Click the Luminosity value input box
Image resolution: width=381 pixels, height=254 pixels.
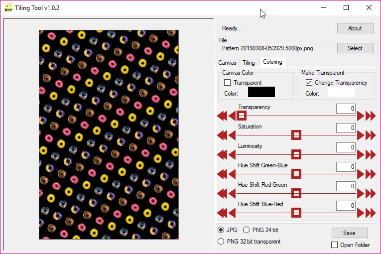[x=346, y=147]
